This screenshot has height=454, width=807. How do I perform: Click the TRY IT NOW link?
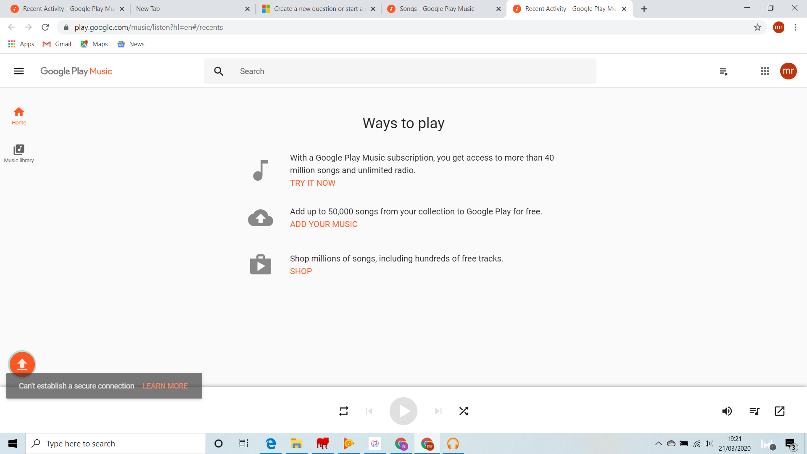[x=313, y=183]
